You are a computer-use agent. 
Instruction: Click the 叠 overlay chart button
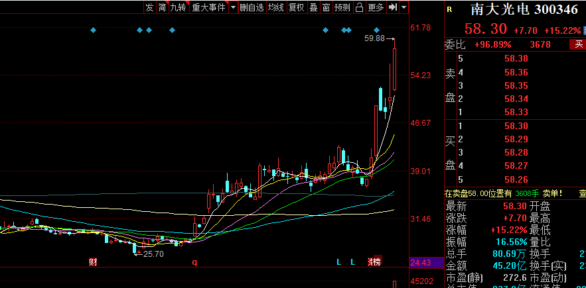tap(313, 7)
